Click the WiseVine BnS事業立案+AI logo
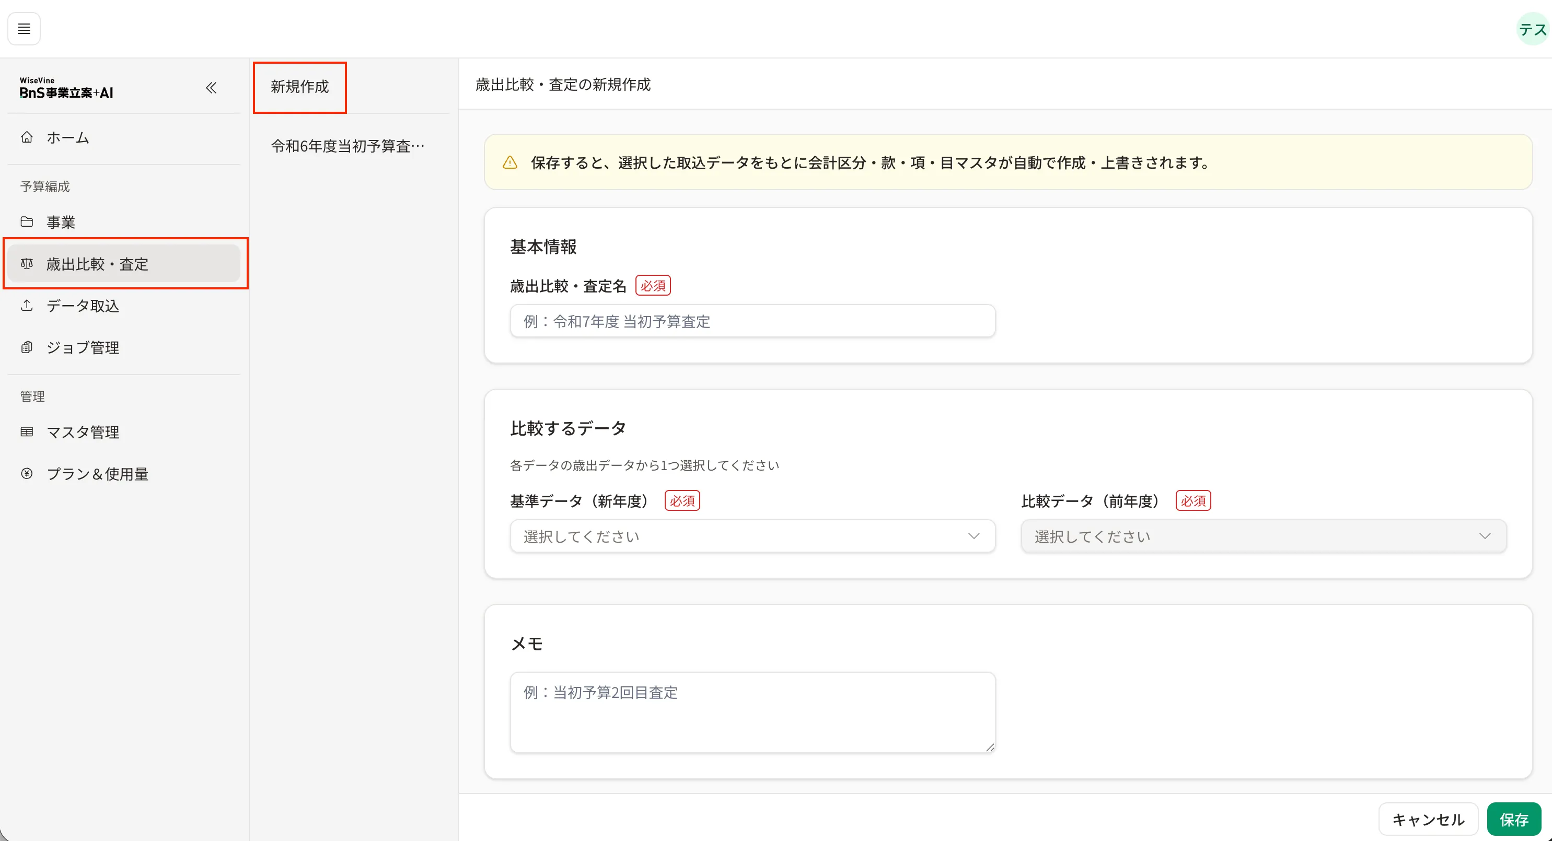The width and height of the screenshot is (1552, 841). click(x=66, y=88)
